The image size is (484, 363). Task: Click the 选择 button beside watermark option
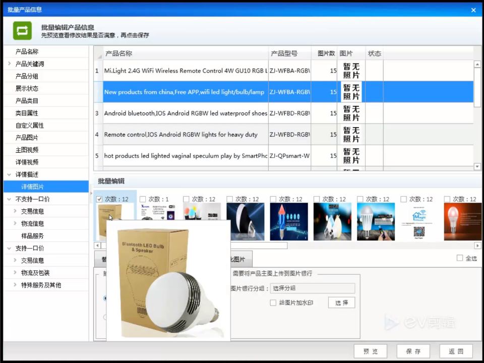point(342,302)
